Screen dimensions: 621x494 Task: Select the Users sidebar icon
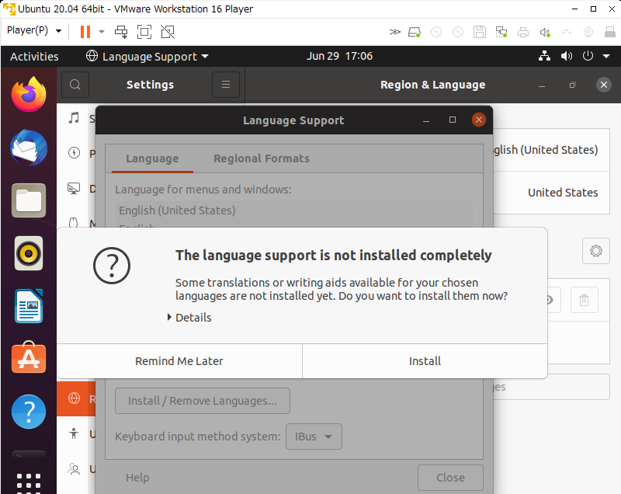(x=74, y=468)
